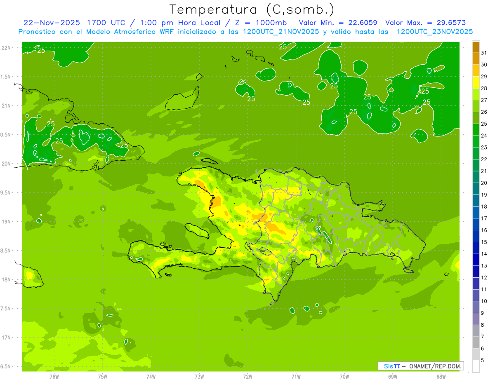This screenshot has height=382, width=495.
Task: Click latitude label "20N"
Action: pos(6,164)
